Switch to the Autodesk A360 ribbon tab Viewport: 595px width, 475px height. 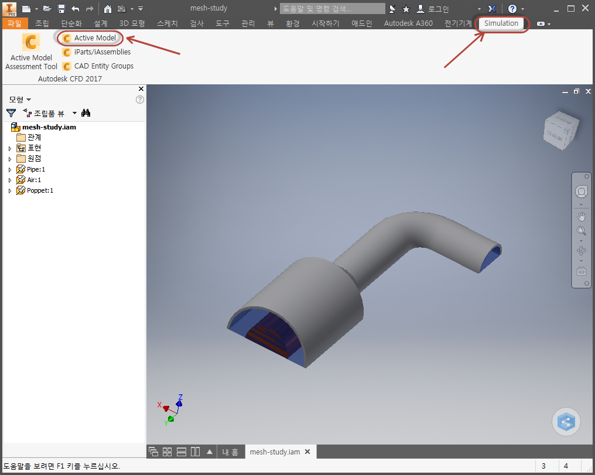point(408,23)
